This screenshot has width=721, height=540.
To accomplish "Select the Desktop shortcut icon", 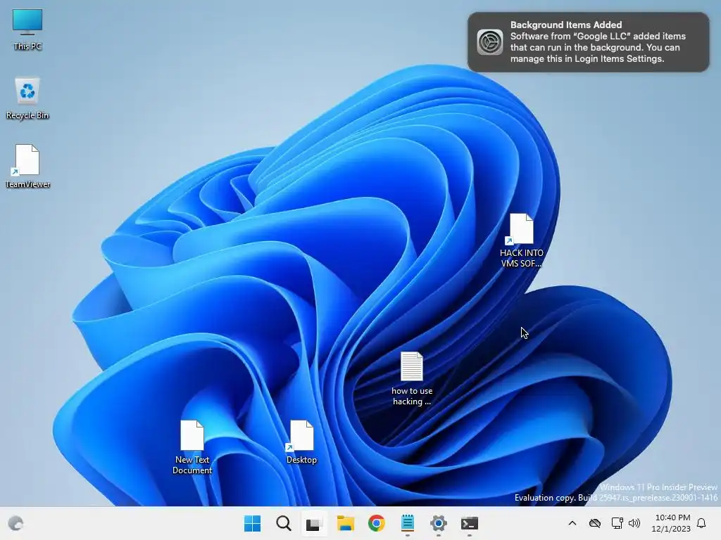I will click(301, 442).
